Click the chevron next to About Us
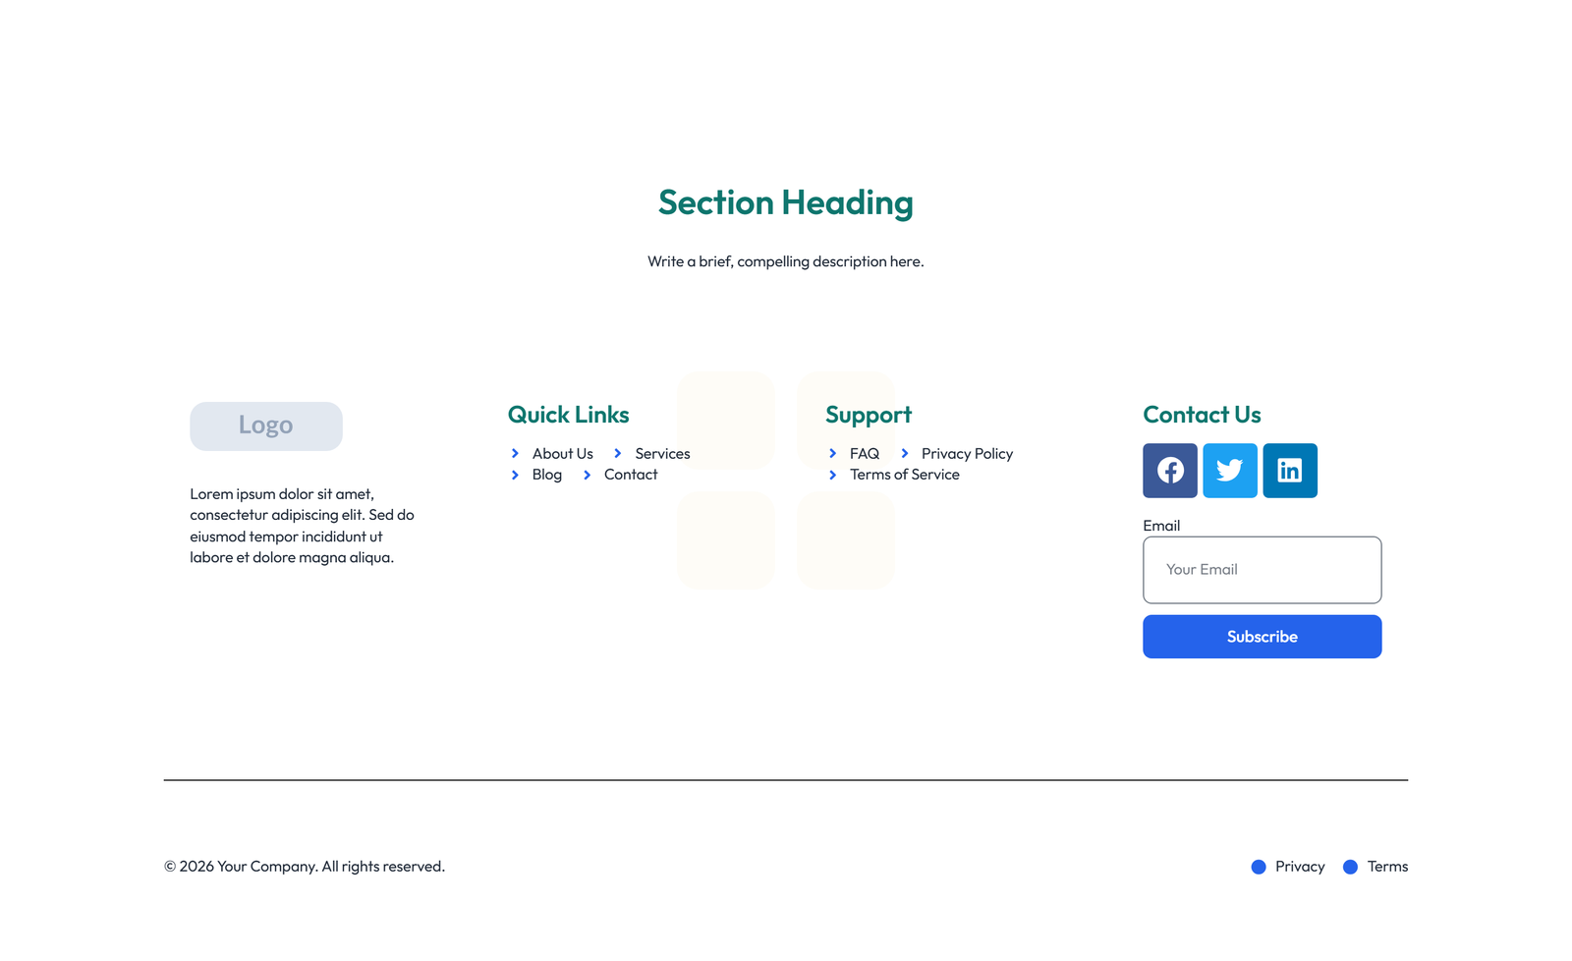The image size is (1572, 961). click(515, 453)
